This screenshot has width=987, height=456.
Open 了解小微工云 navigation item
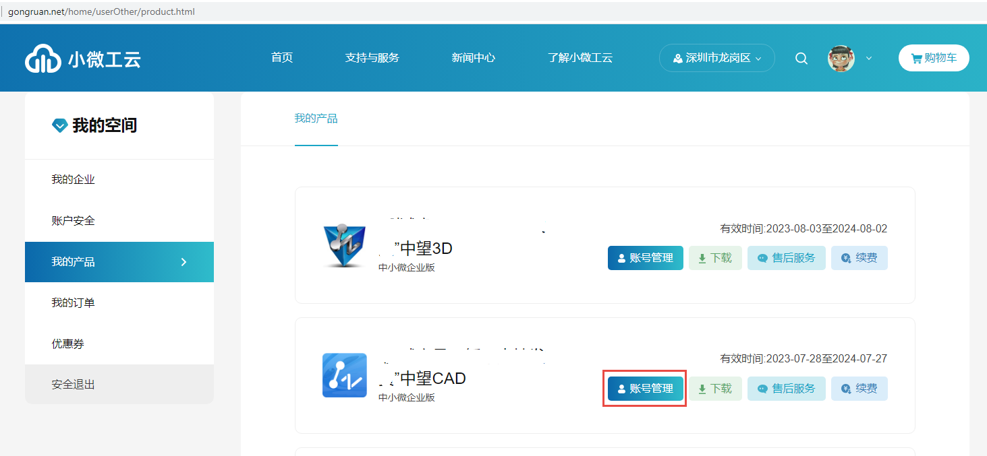pyautogui.click(x=580, y=58)
